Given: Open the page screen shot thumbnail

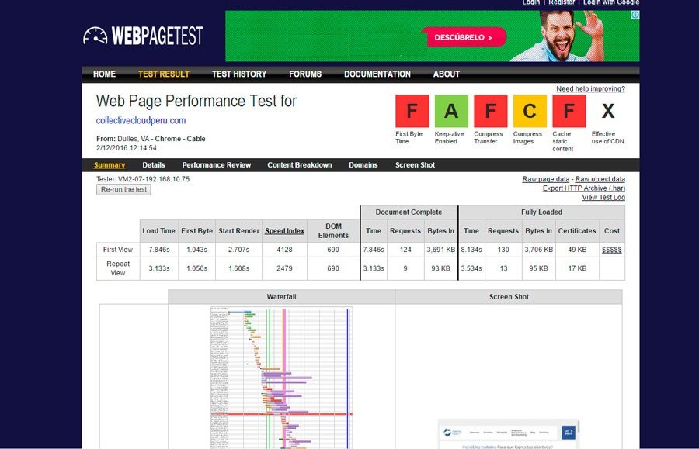Looking at the screenshot, I should click(x=509, y=433).
